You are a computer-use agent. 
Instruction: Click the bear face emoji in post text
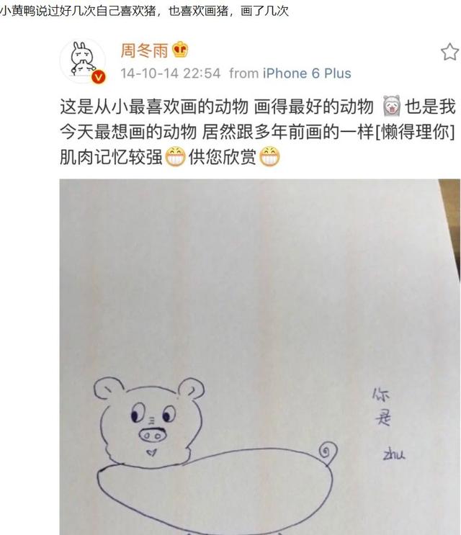coord(391,106)
